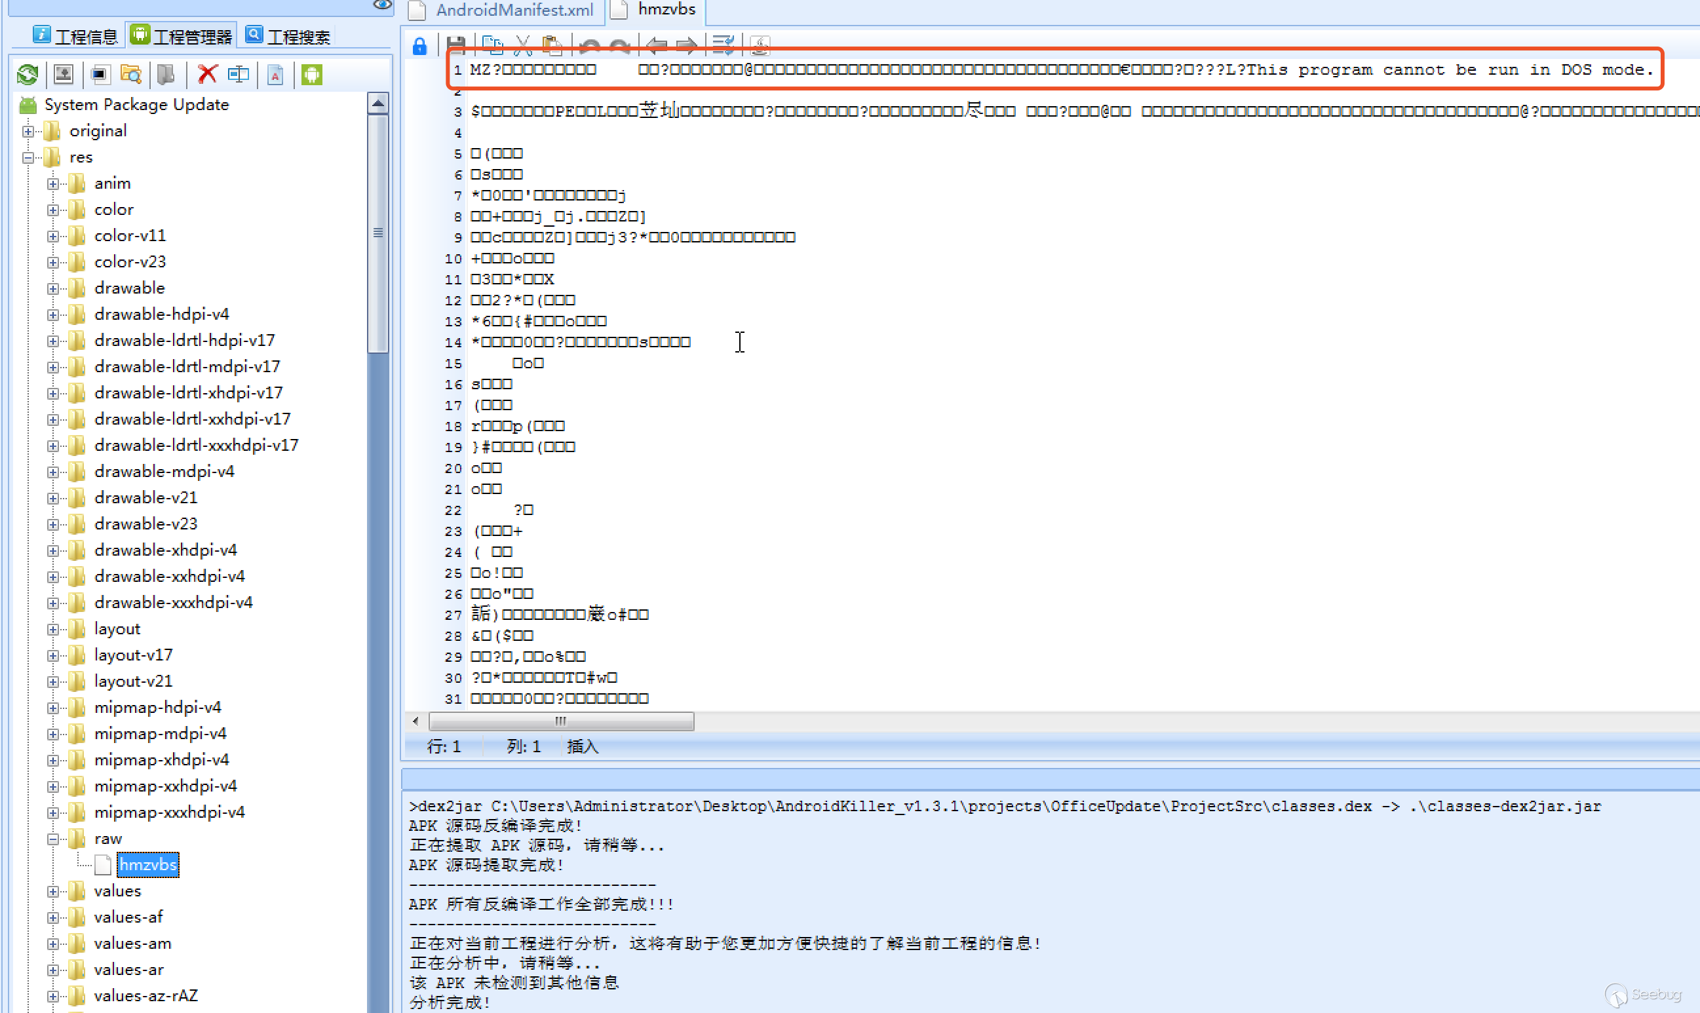This screenshot has height=1013, width=1700.
Task: Expand the drawable-hdpi-v4 folder
Action: (x=53, y=315)
